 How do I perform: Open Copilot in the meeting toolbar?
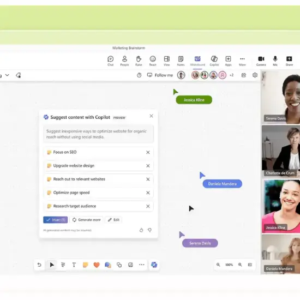[x=214, y=61]
